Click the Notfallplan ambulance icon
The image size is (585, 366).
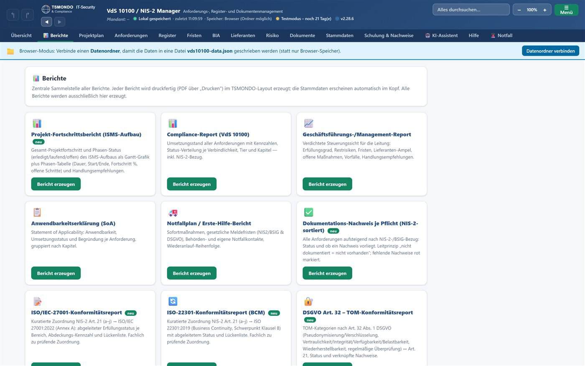173,212
